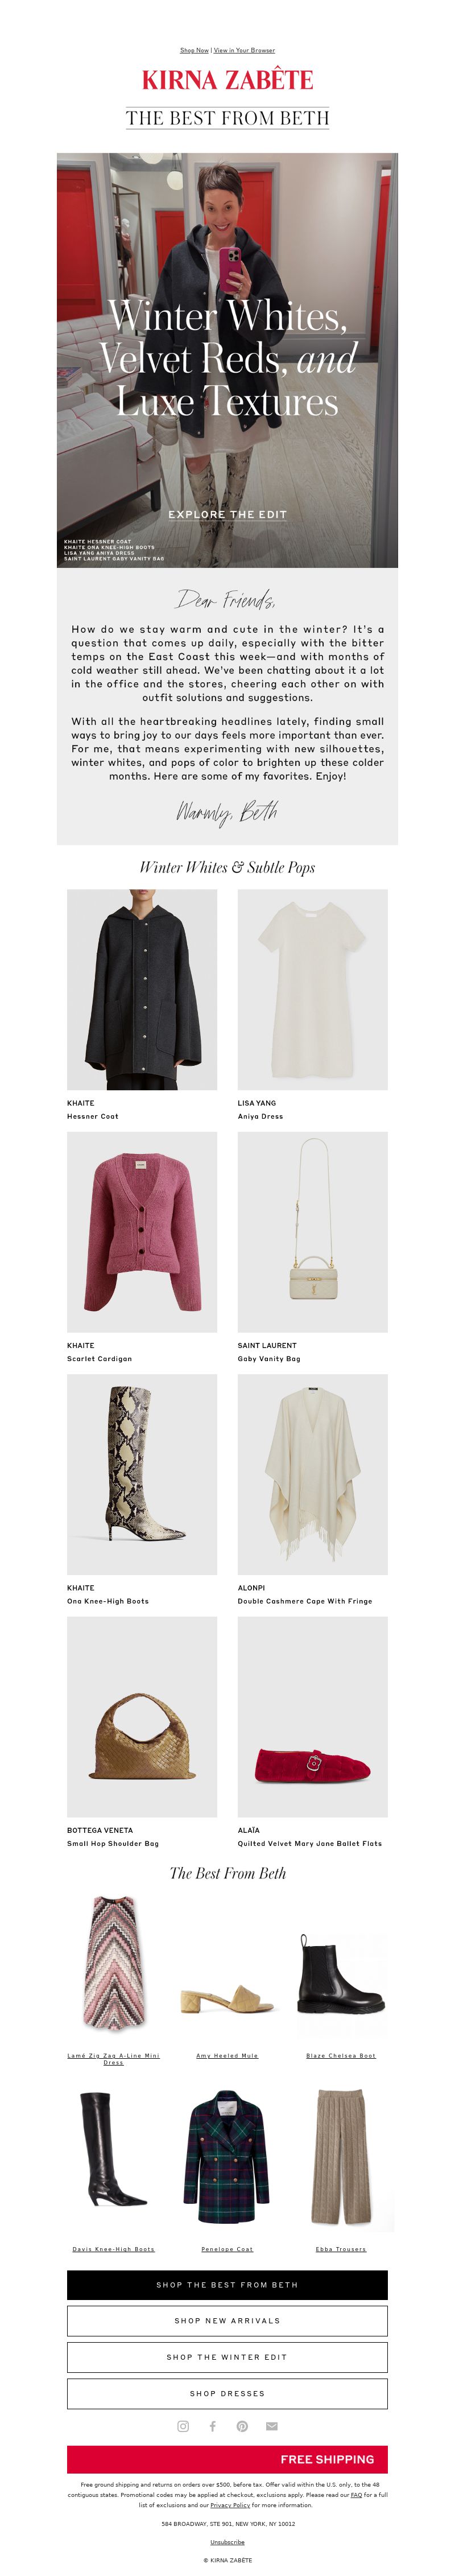Open the Instagram social icon
455x2576 pixels.
coord(183,2426)
